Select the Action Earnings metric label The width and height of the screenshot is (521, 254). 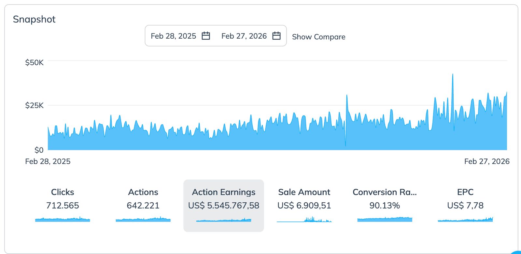point(224,192)
